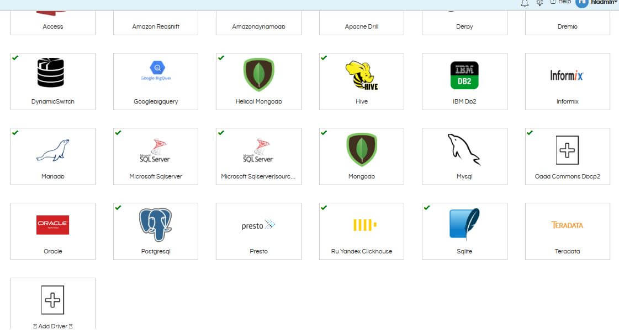
Task: Click green checkmark on Hive card
Action: [x=324, y=57]
